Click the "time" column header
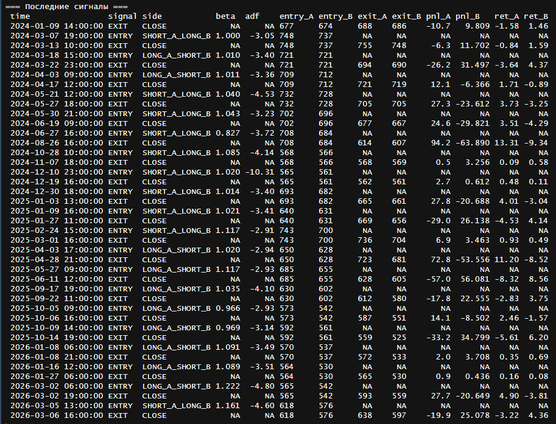The width and height of the screenshot is (556, 424). (20, 16)
